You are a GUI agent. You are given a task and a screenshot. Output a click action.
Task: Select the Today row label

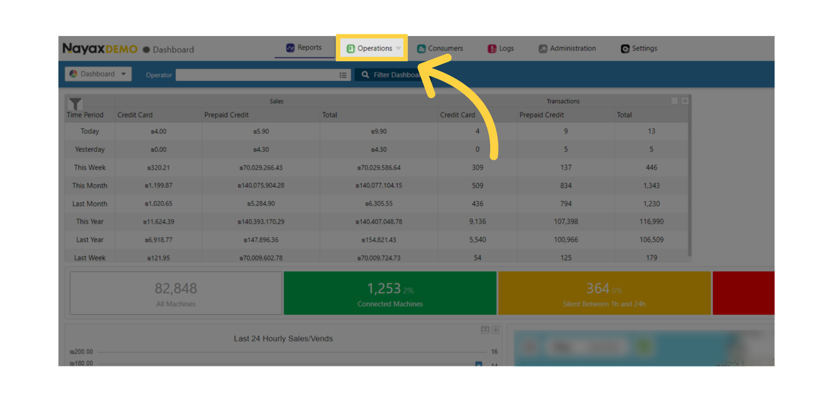[90, 131]
